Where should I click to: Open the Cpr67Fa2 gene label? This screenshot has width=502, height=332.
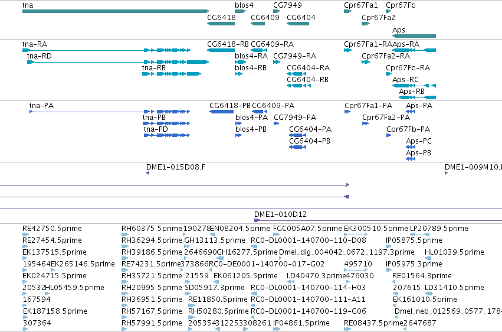point(379,17)
